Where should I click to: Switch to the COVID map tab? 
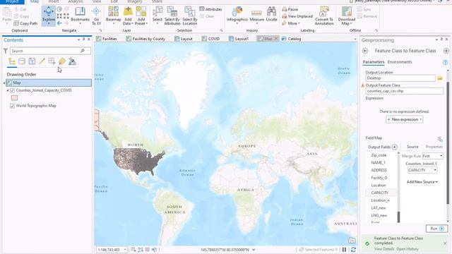(210, 39)
